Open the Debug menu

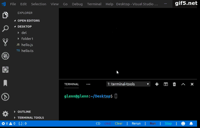77,4
